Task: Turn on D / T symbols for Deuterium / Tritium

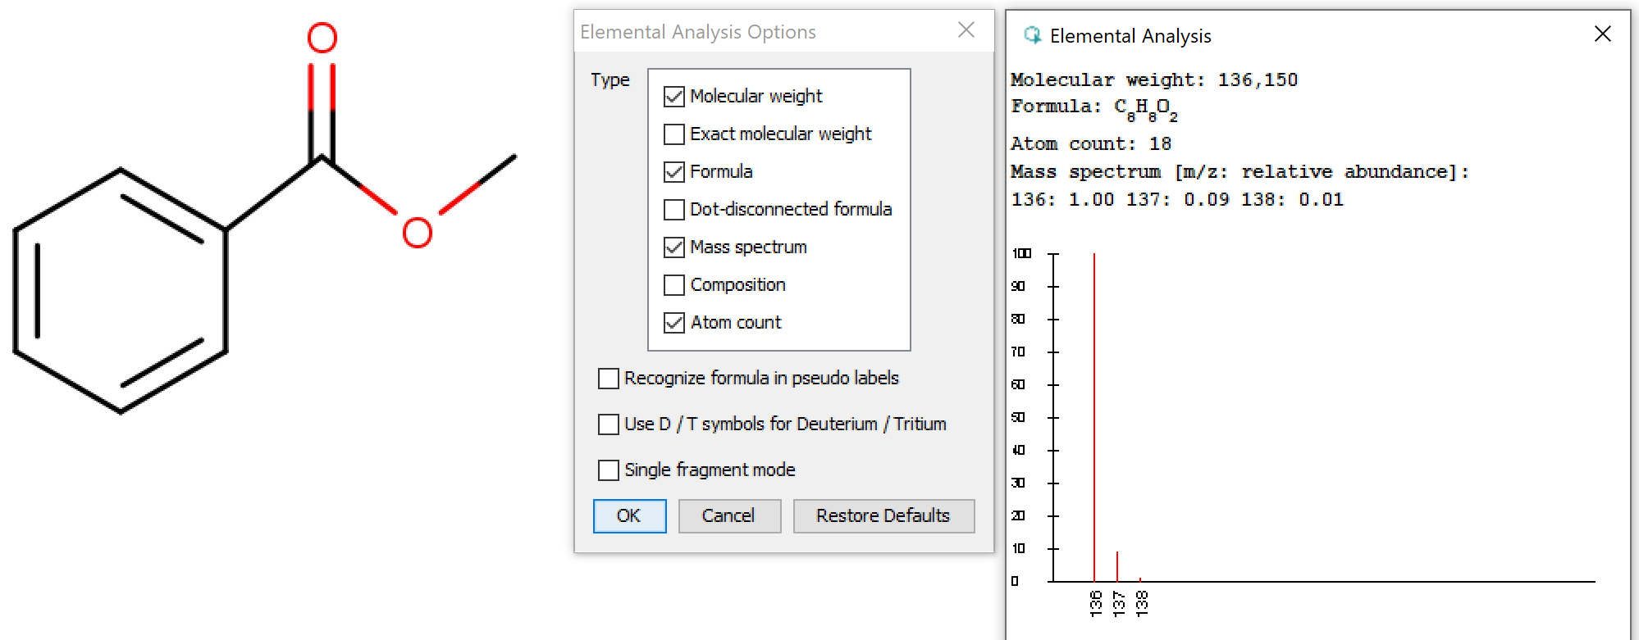Action: tap(608, 424)
